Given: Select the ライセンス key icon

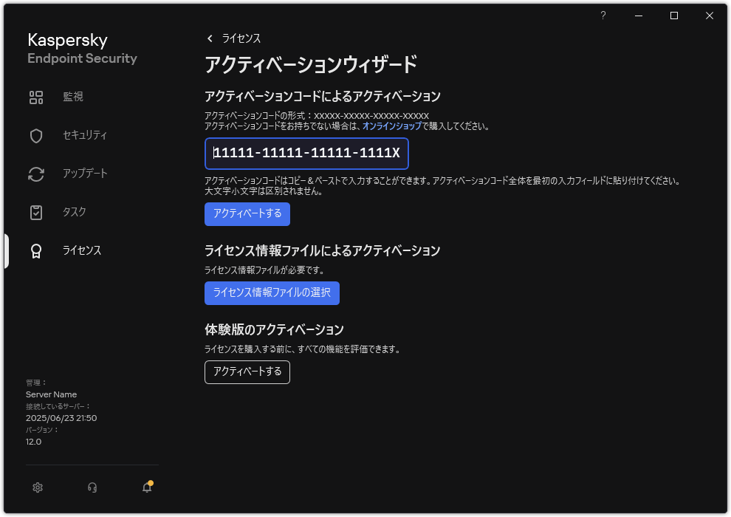Looking at the screenshot, I should coord(36,250).
